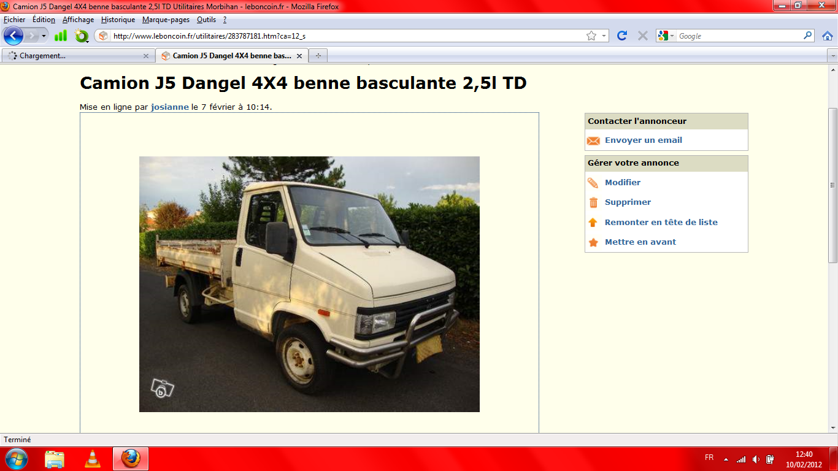
Task: Open the back/forward history dropdown arrow
Action: 44,36
